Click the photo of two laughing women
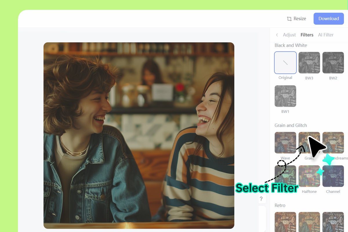Image resolution: width=348 pixels, height=232 pixels. 139,135
